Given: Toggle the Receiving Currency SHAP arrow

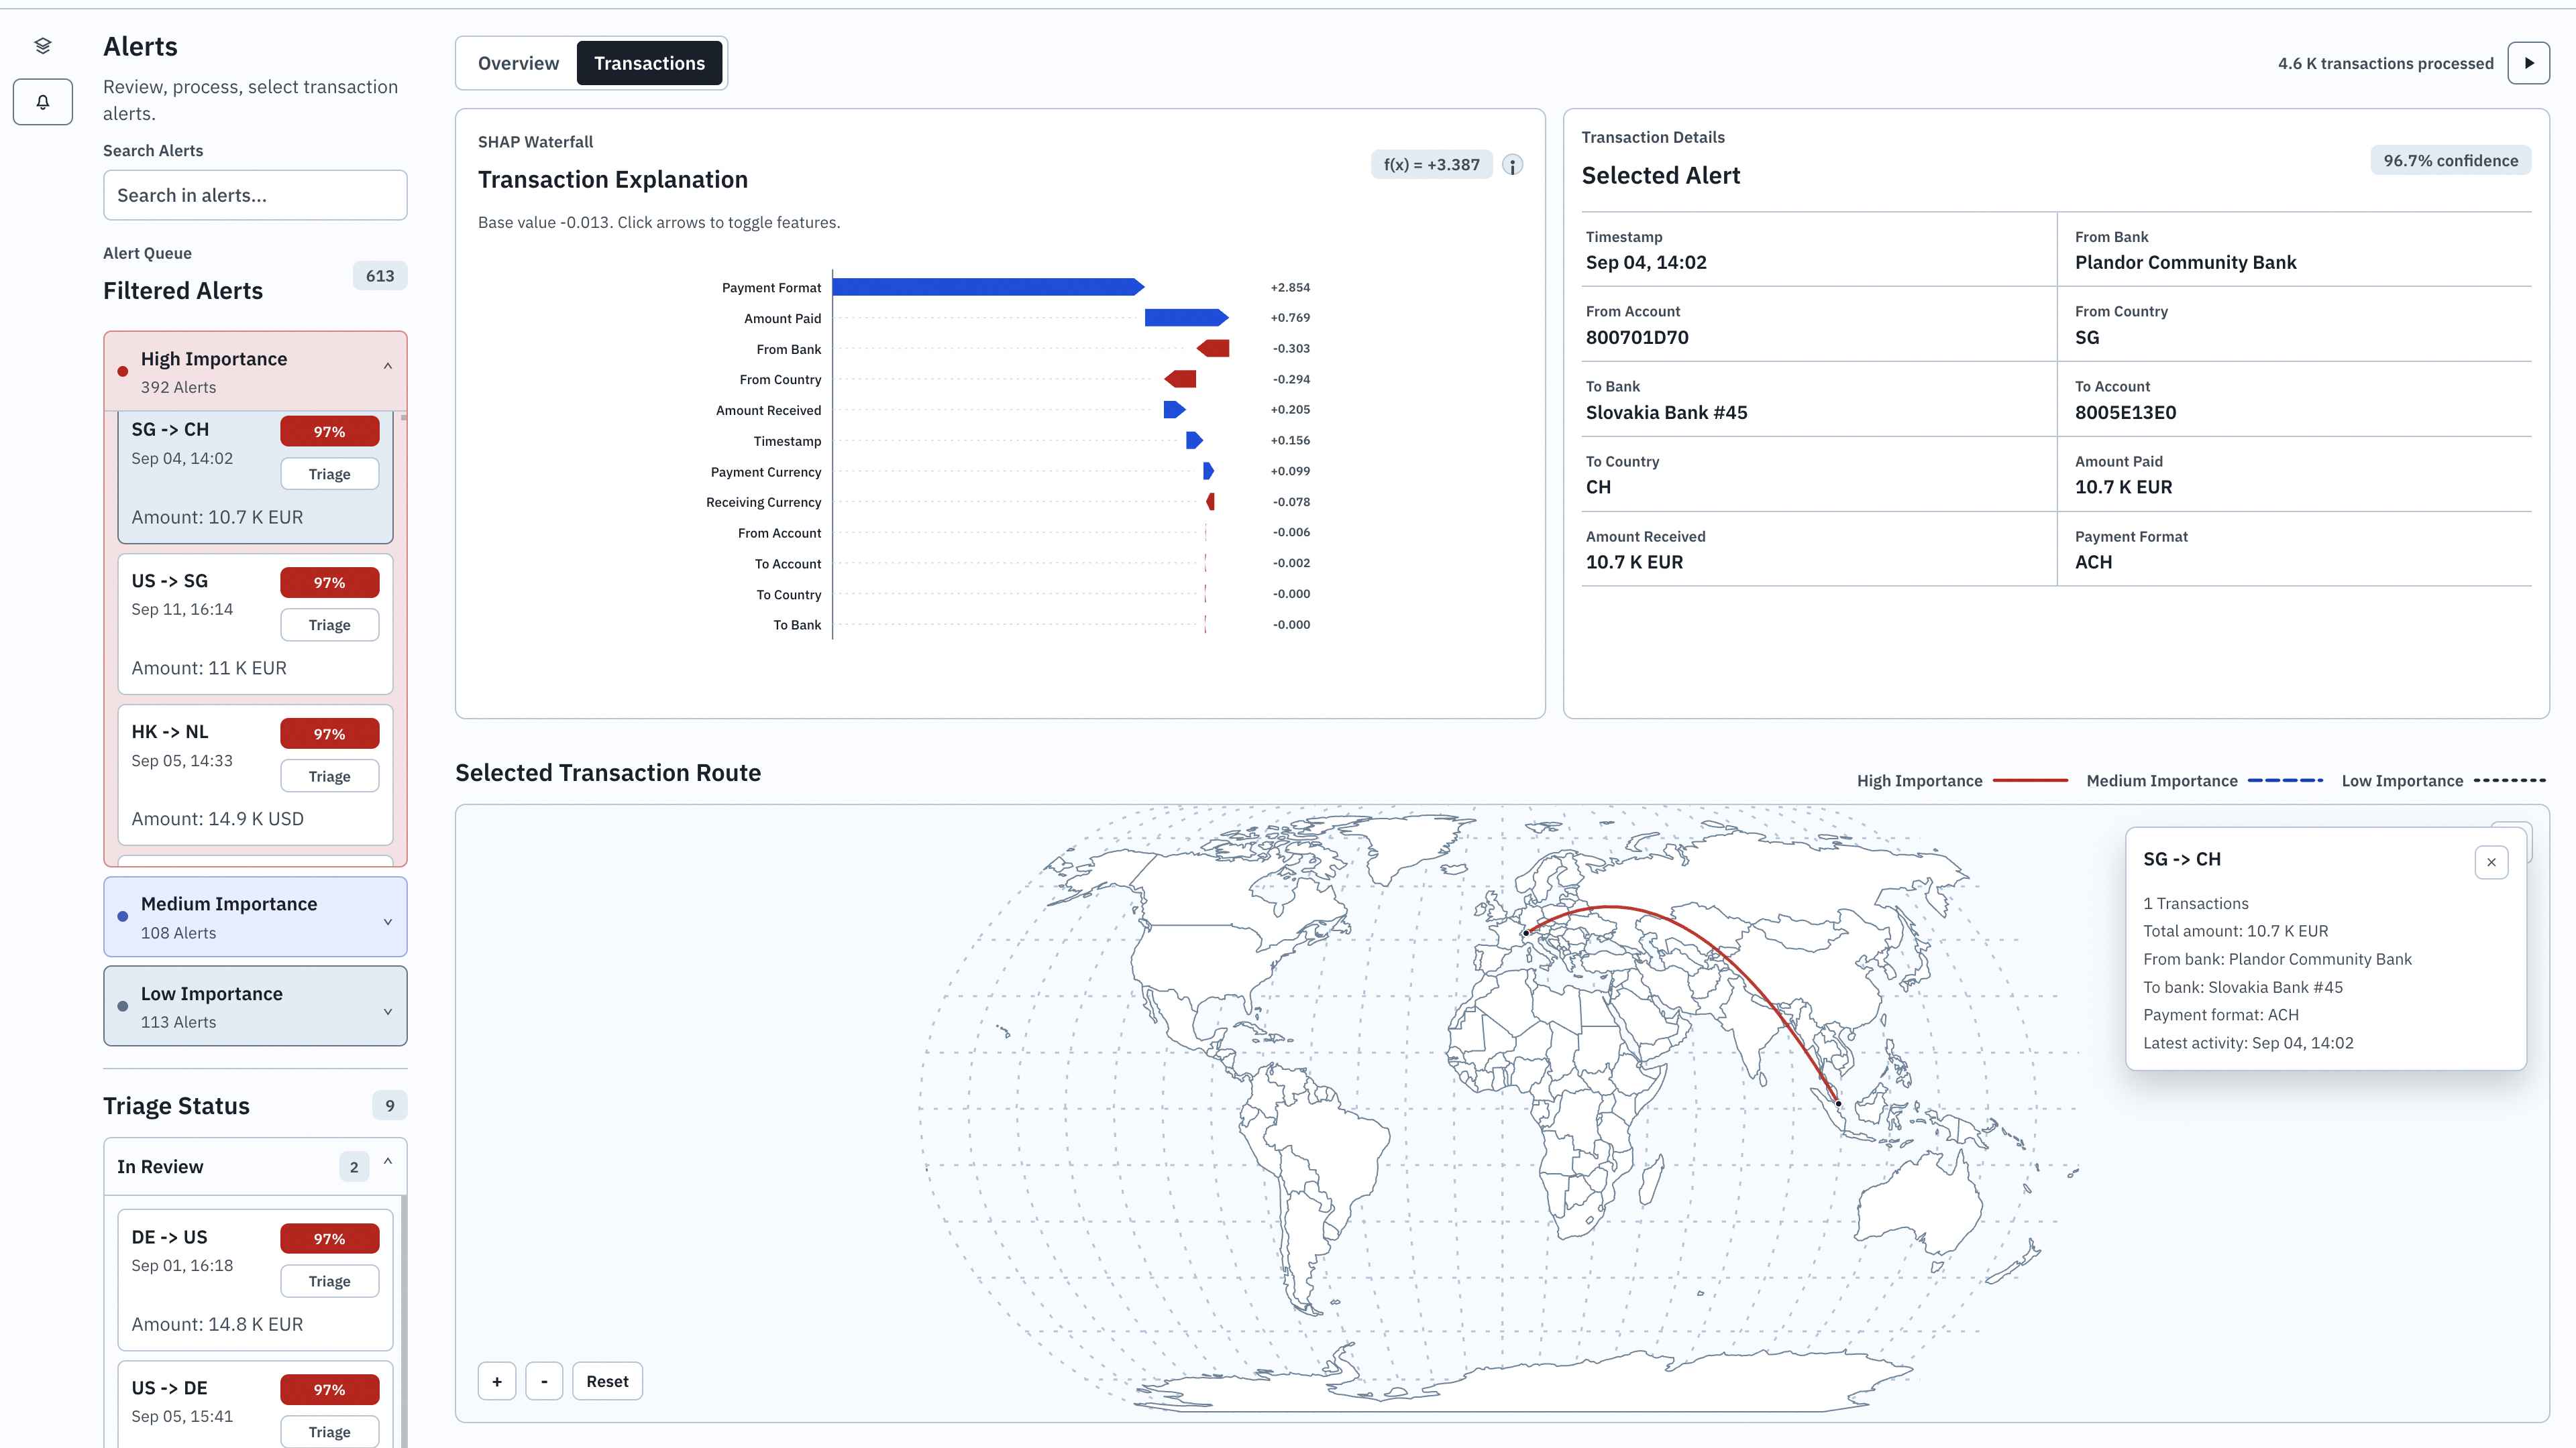Looking at the screenshot, I should 1211,501.
